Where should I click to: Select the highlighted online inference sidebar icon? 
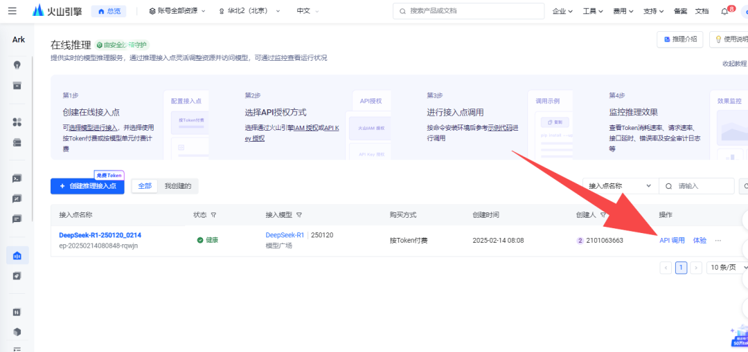(x=17, y=255)
